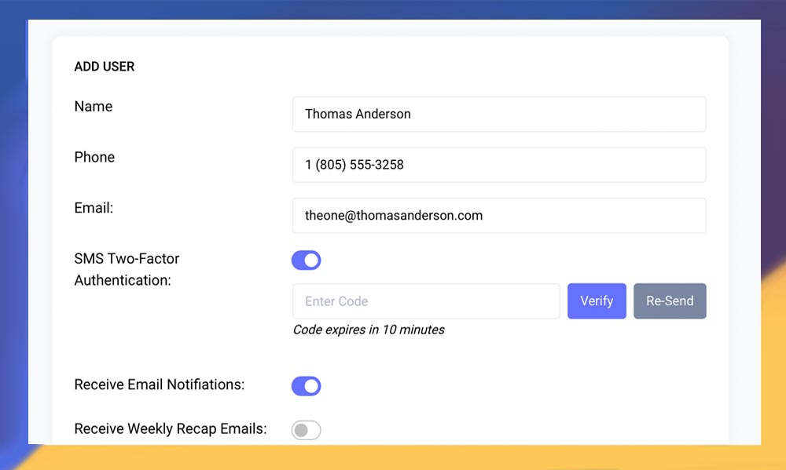The height and width of the screenshot is (470, 786).
Task: Select the Phone number input field
Action: 498,165
